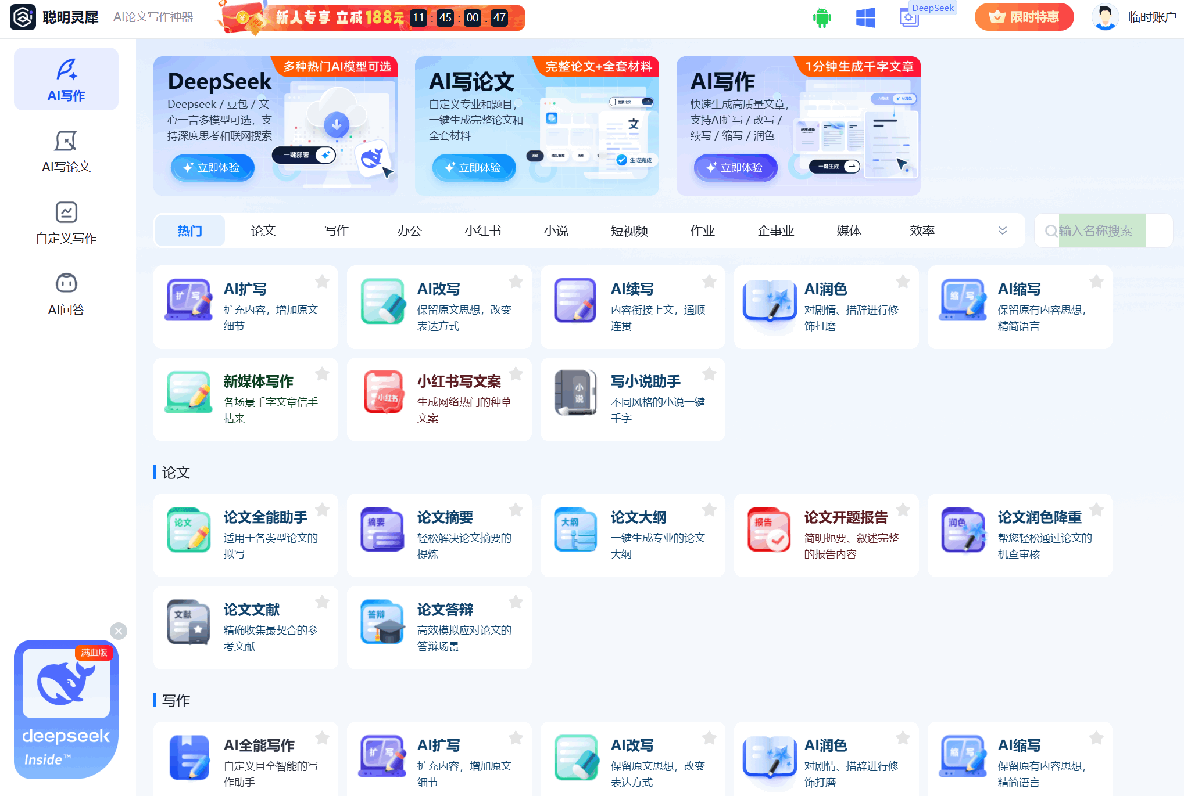The image size is (1184, 796).
Task: Favorite AI改写 in 热门 with its star
Action: [x=516, y=282]
